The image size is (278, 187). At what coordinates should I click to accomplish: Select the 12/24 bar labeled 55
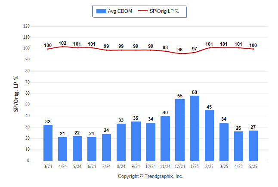click(180, 130)
